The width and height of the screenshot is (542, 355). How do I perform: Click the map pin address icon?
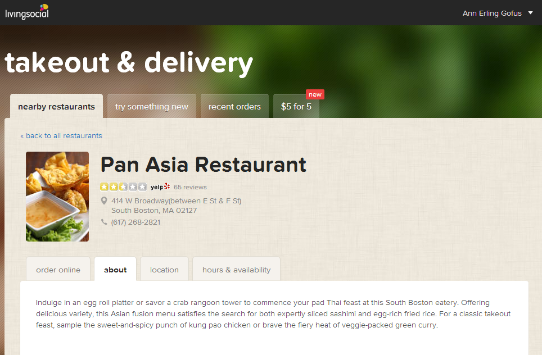click(x=103, y=201)
